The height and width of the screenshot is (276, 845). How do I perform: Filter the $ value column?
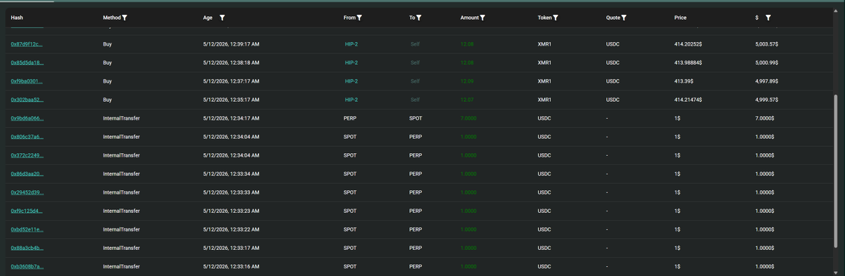point(768,18)
